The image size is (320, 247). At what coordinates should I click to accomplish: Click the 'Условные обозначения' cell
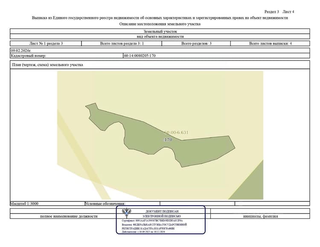point(122,204)
